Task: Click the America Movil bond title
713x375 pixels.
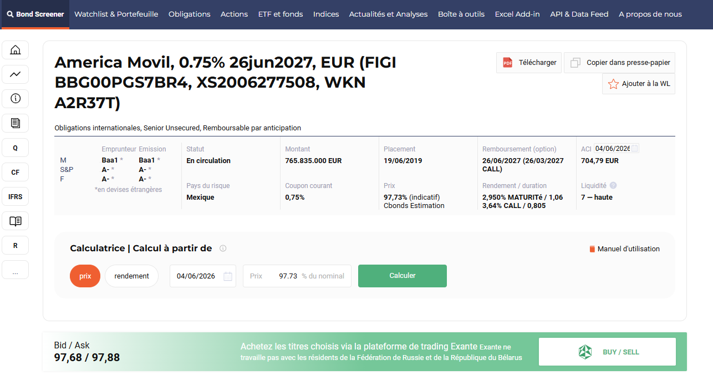Action: point(225,83)
